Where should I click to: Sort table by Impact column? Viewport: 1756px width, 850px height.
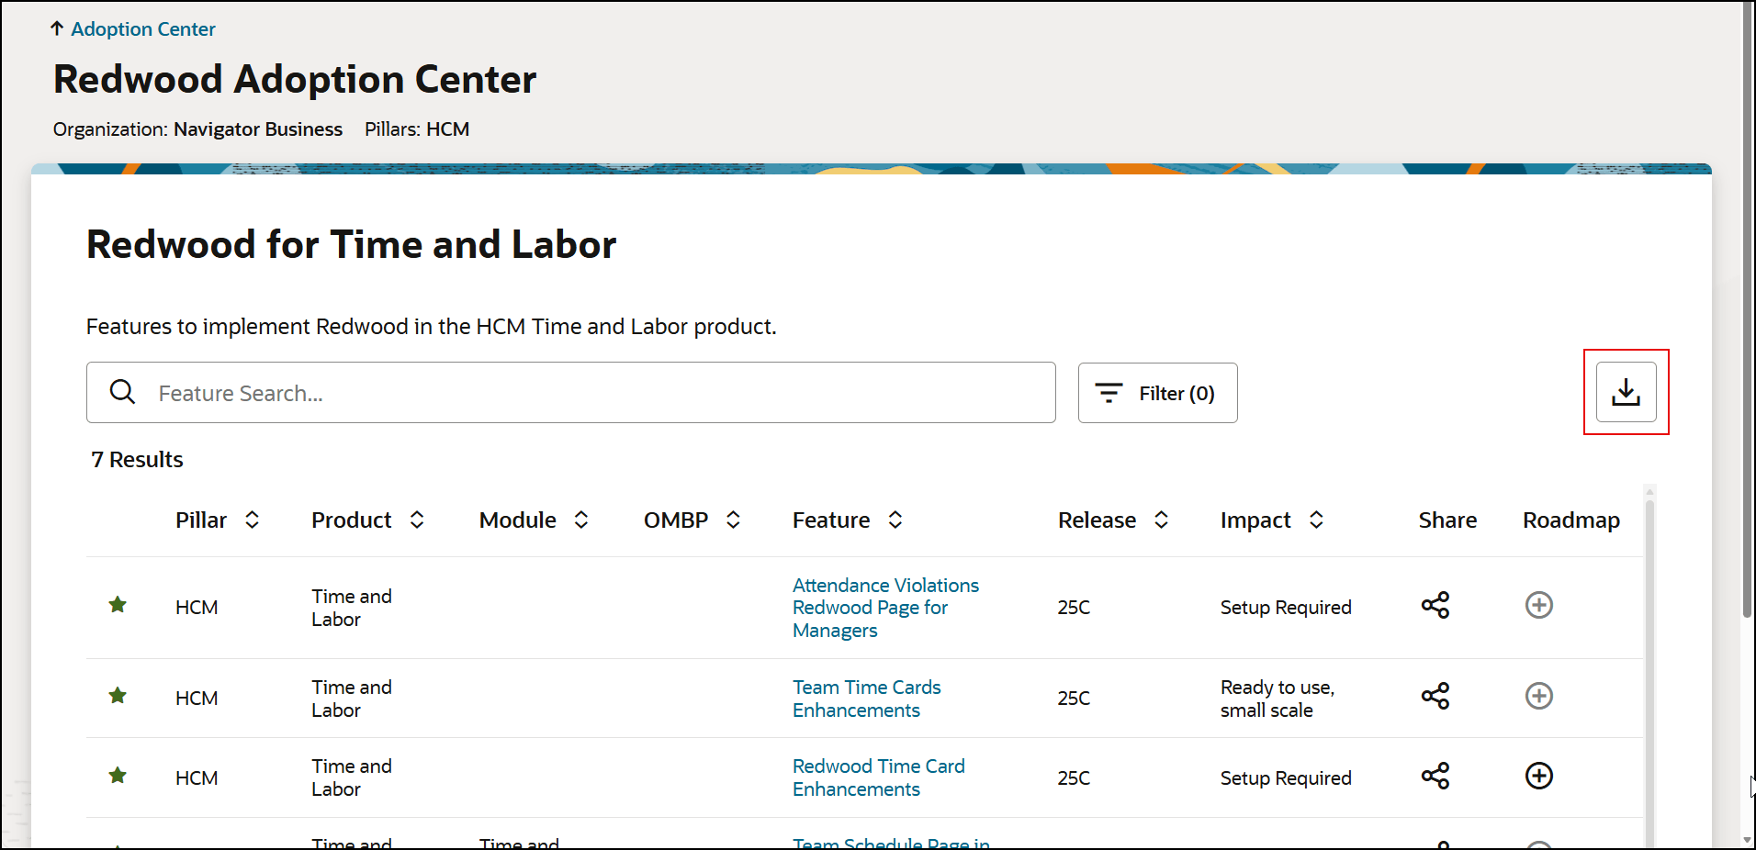1316,520
